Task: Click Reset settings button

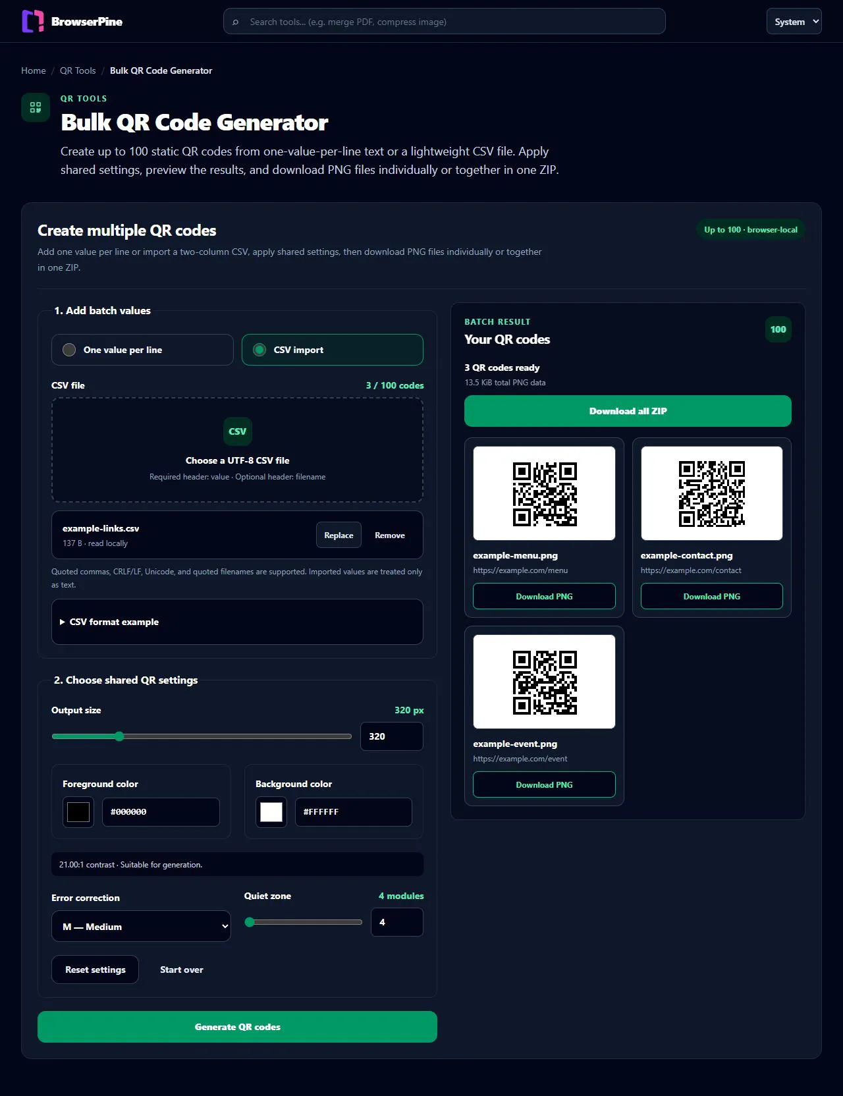Action: coord(95,970)
